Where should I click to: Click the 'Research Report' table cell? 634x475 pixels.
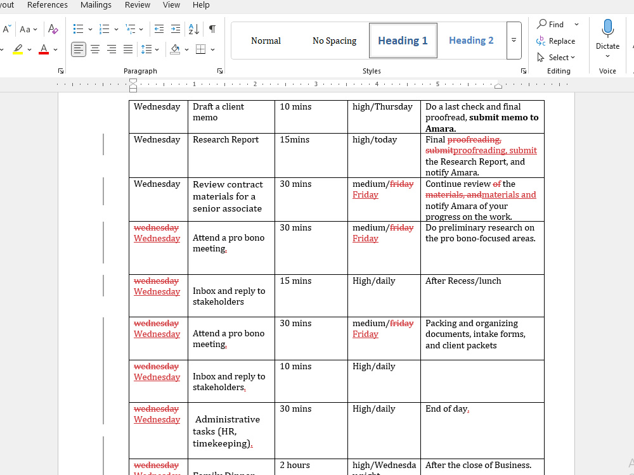231,156
